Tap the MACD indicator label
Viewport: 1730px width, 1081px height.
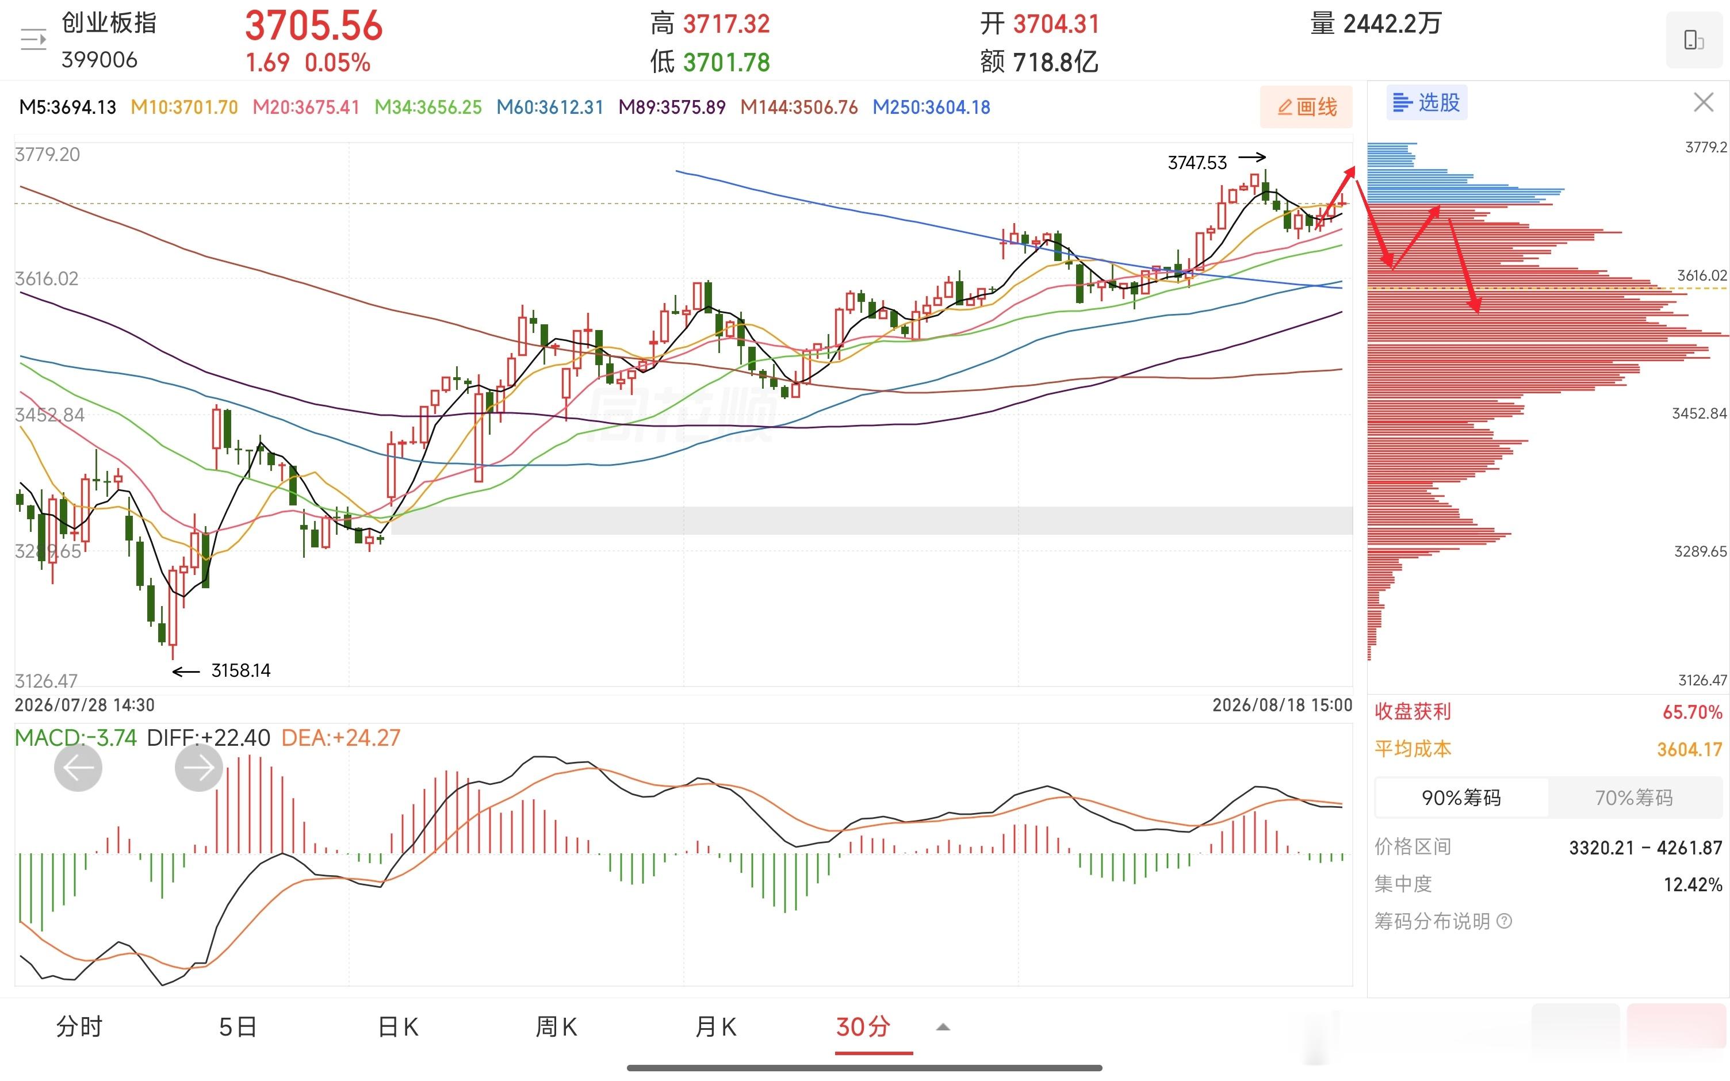[76, 737]
